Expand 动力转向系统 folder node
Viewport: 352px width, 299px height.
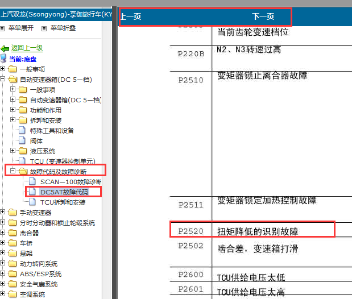[x=2, y=263]
